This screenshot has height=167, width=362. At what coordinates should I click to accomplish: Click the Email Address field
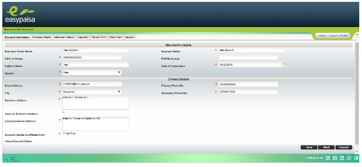click(x=92, y=84)
